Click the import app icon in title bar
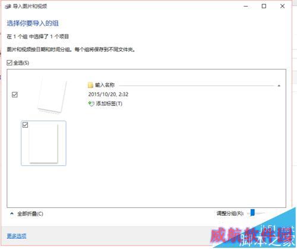Screen dimensions: 297x249 (8, 7)
